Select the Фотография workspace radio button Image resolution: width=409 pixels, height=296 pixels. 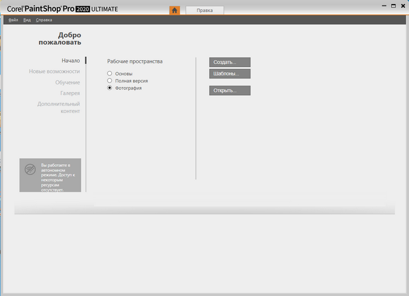click(110, 88)
